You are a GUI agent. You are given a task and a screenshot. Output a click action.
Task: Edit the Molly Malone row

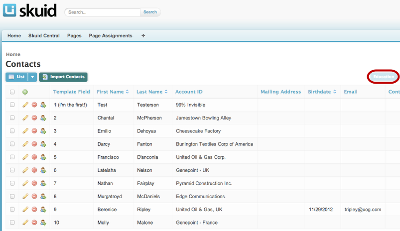tap(25, 223)
